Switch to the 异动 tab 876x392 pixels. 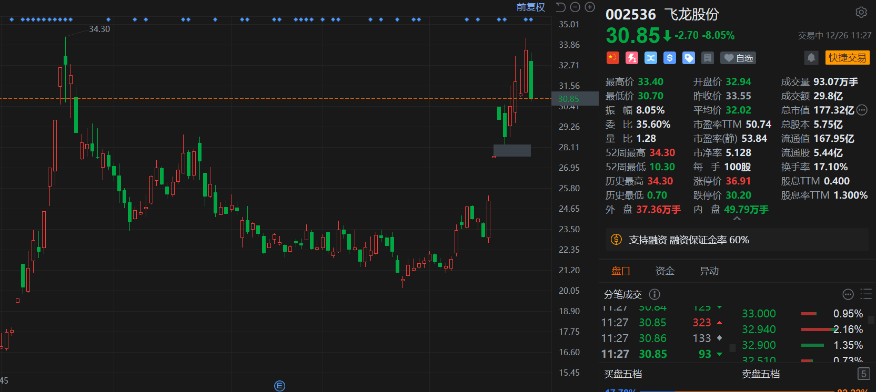point(709,271)
